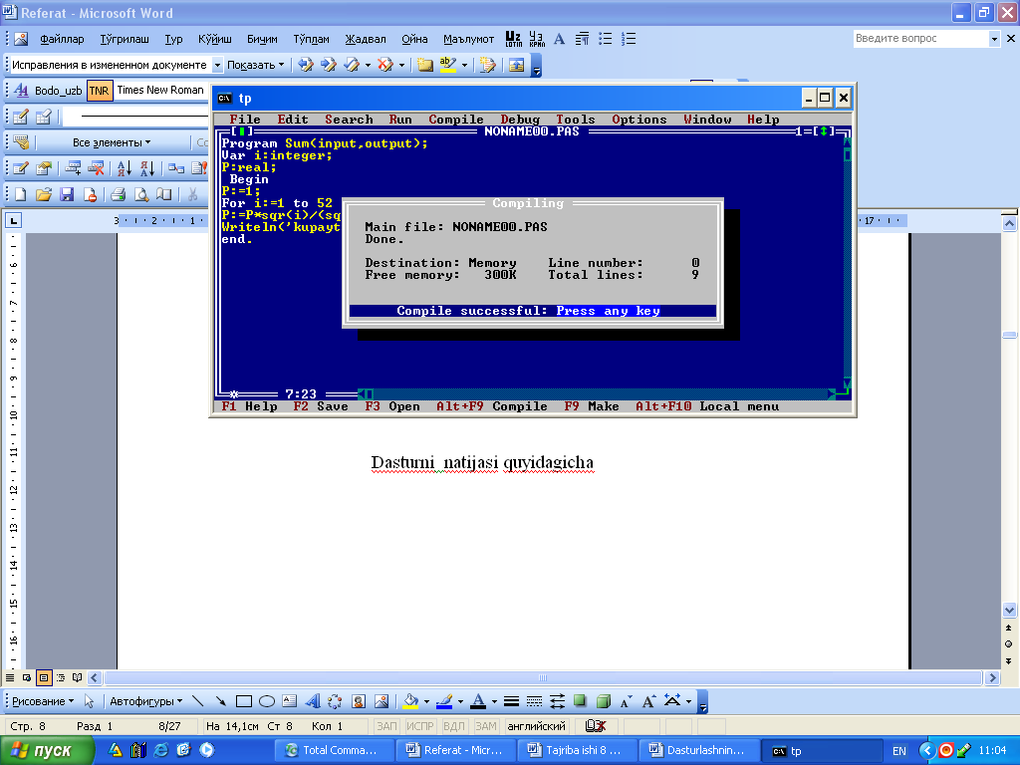
Task: Switch to Total Commander in the taskbar
Action: point(333,750)
